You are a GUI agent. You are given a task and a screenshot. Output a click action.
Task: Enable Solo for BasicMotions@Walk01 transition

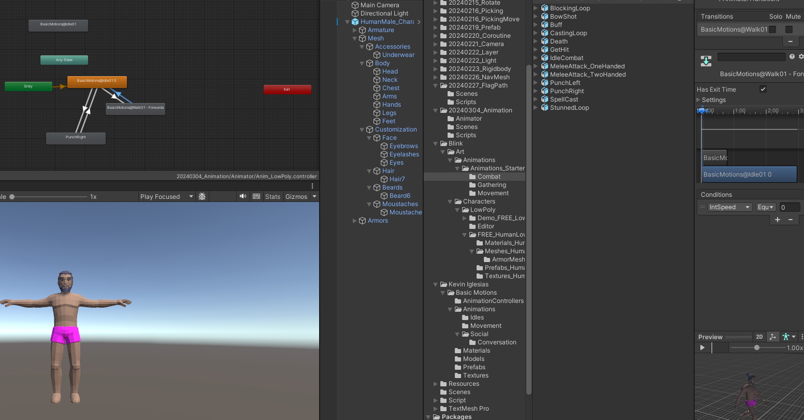pos(772,30)
